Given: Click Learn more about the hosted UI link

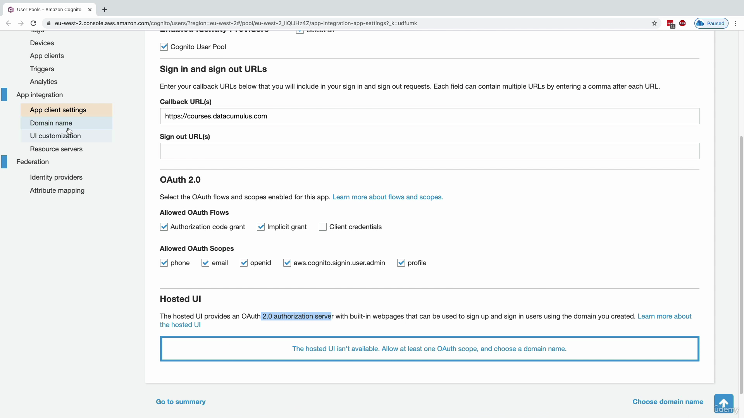Looking at the screenshot, I should 664,316.
